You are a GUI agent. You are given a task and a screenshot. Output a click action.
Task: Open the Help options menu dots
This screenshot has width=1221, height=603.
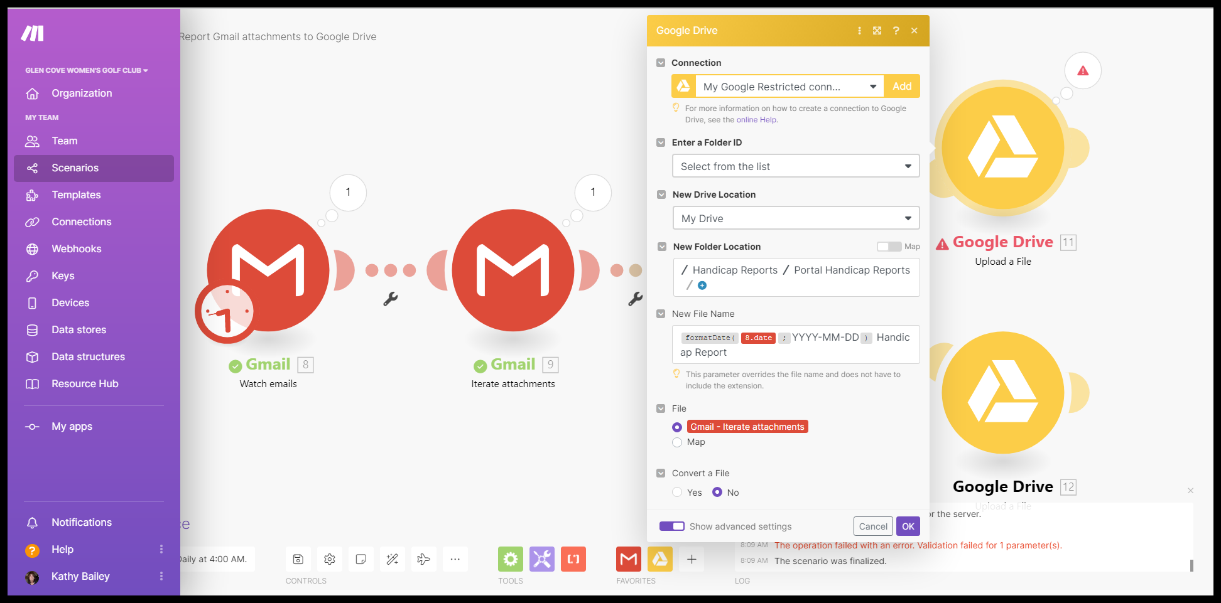(x=161, y=549)
